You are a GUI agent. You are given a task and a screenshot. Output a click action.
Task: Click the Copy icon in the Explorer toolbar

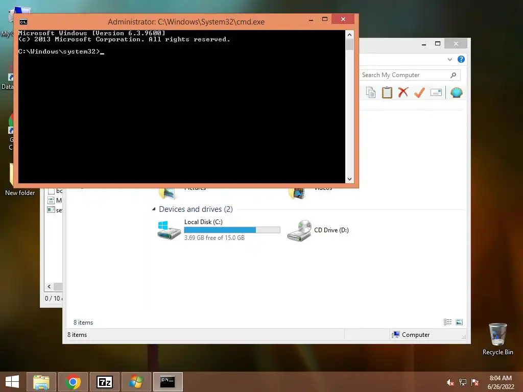click(371, 92)
